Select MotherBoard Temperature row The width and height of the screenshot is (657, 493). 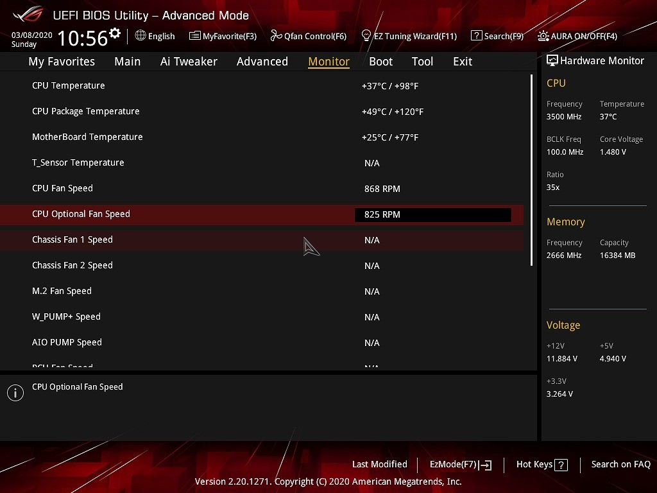(x=262, y=137)
